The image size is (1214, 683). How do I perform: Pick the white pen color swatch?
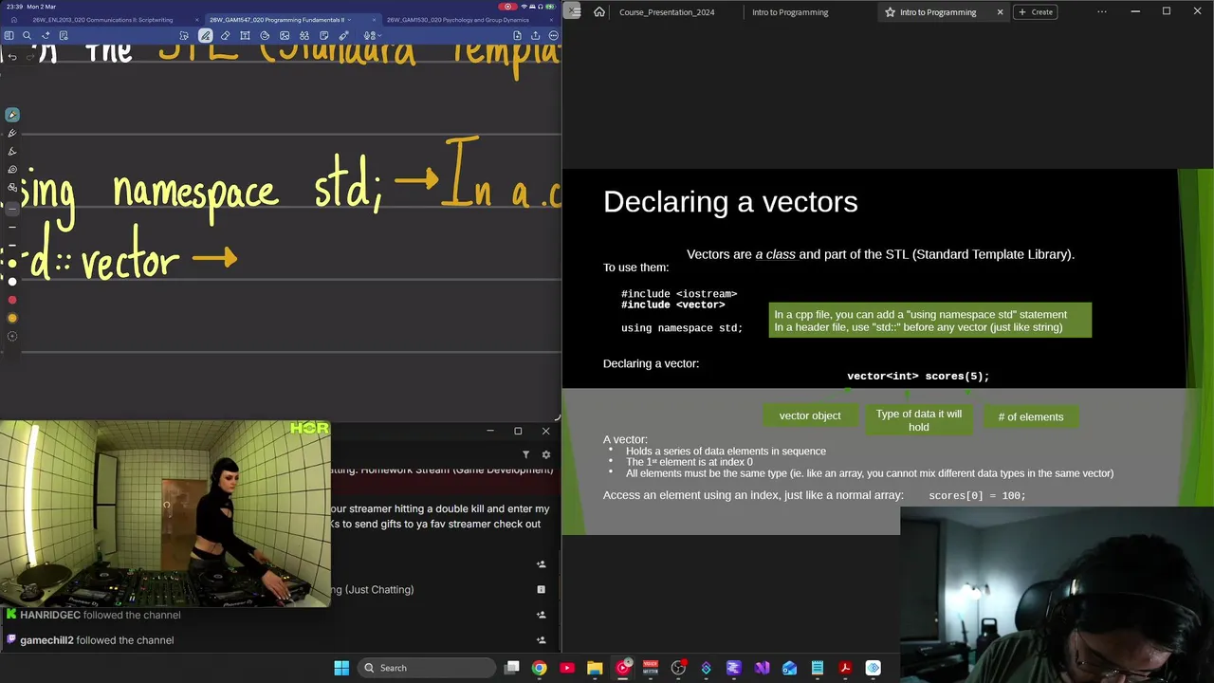12,282
